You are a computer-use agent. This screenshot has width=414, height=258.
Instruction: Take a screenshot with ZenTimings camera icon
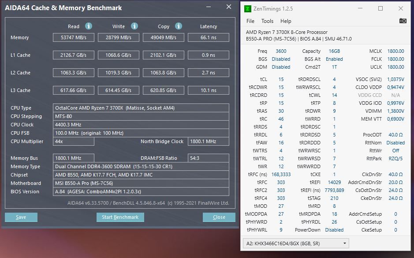[x=403, y=21]
